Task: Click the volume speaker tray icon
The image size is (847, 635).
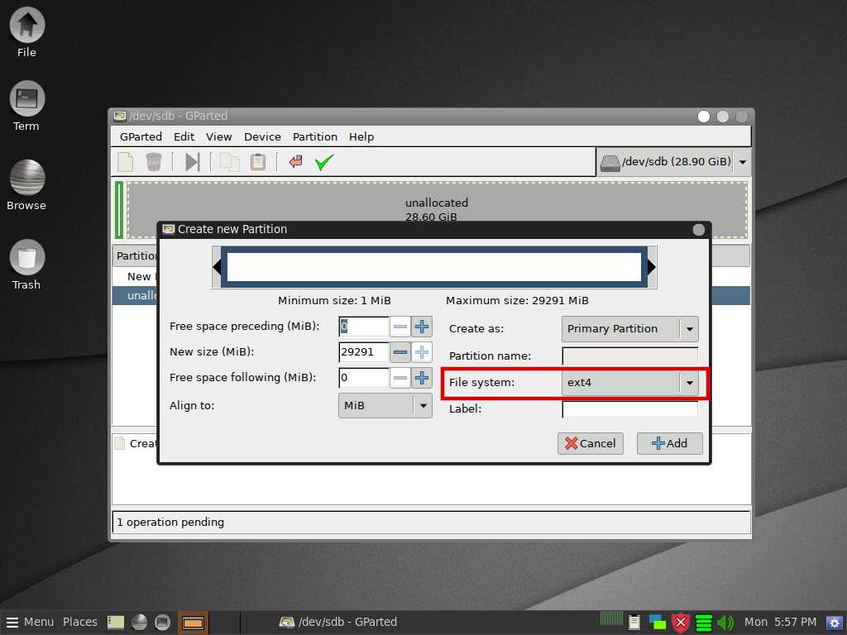Action: pyautogui.click(x=725, y=622)
